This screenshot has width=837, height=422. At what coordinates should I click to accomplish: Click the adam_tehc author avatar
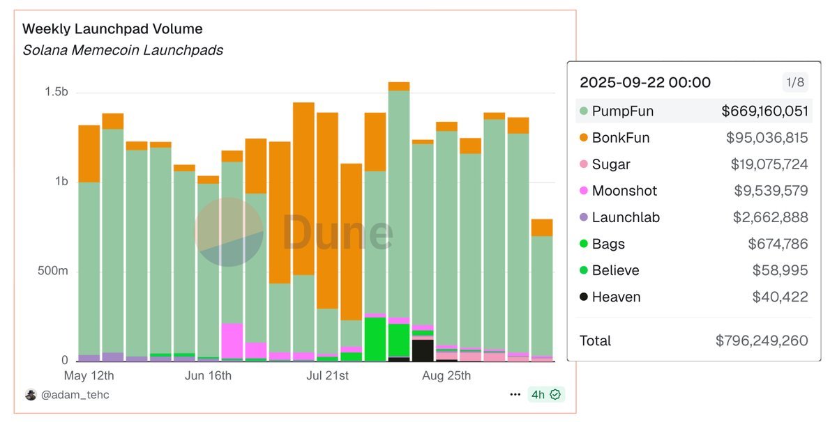click(31, 395)
